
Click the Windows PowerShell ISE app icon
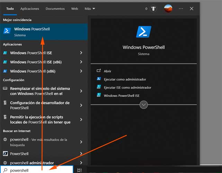coord(5,53)
